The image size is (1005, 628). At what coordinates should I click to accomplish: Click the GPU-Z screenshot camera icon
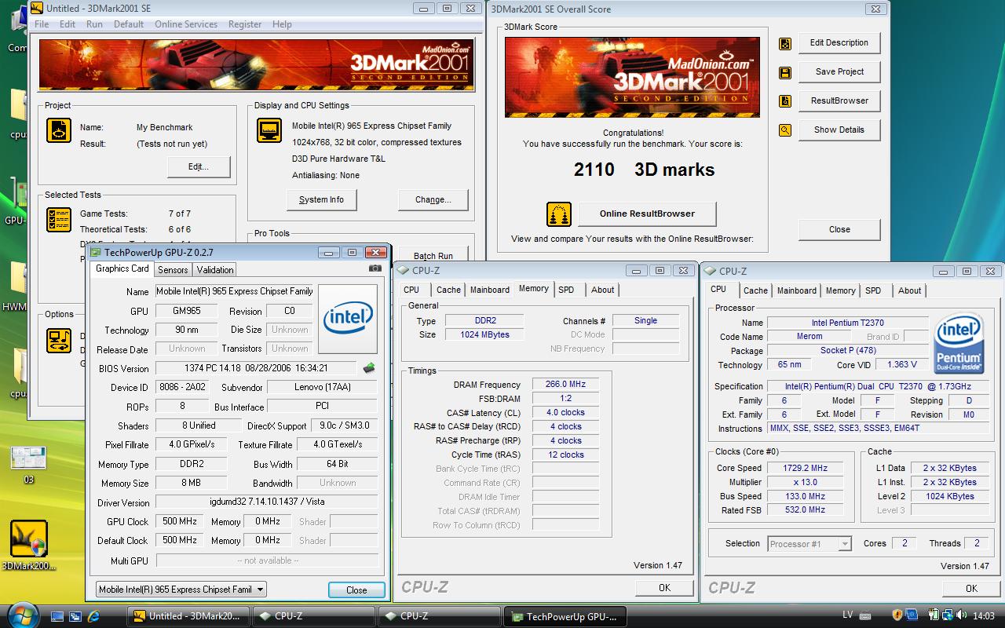(375, 268)
